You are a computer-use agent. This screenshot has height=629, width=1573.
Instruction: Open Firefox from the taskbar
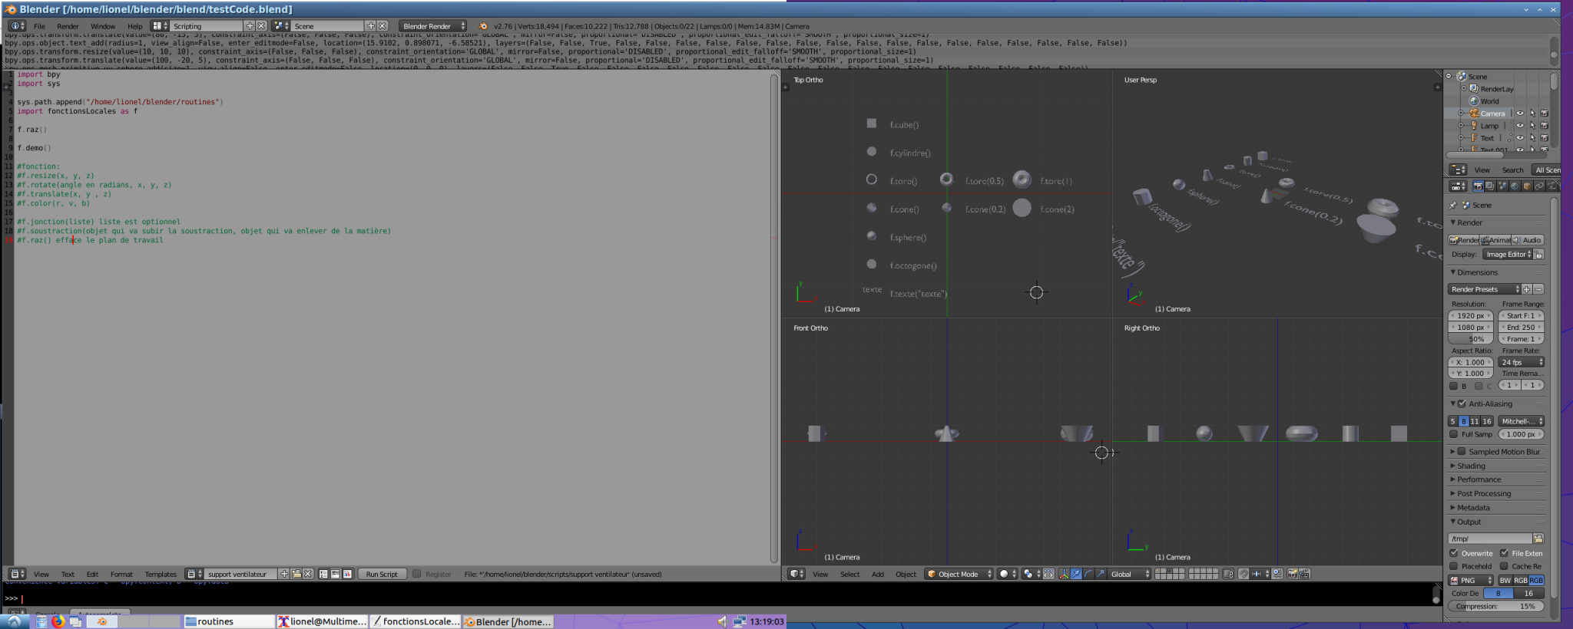(58, 621)
